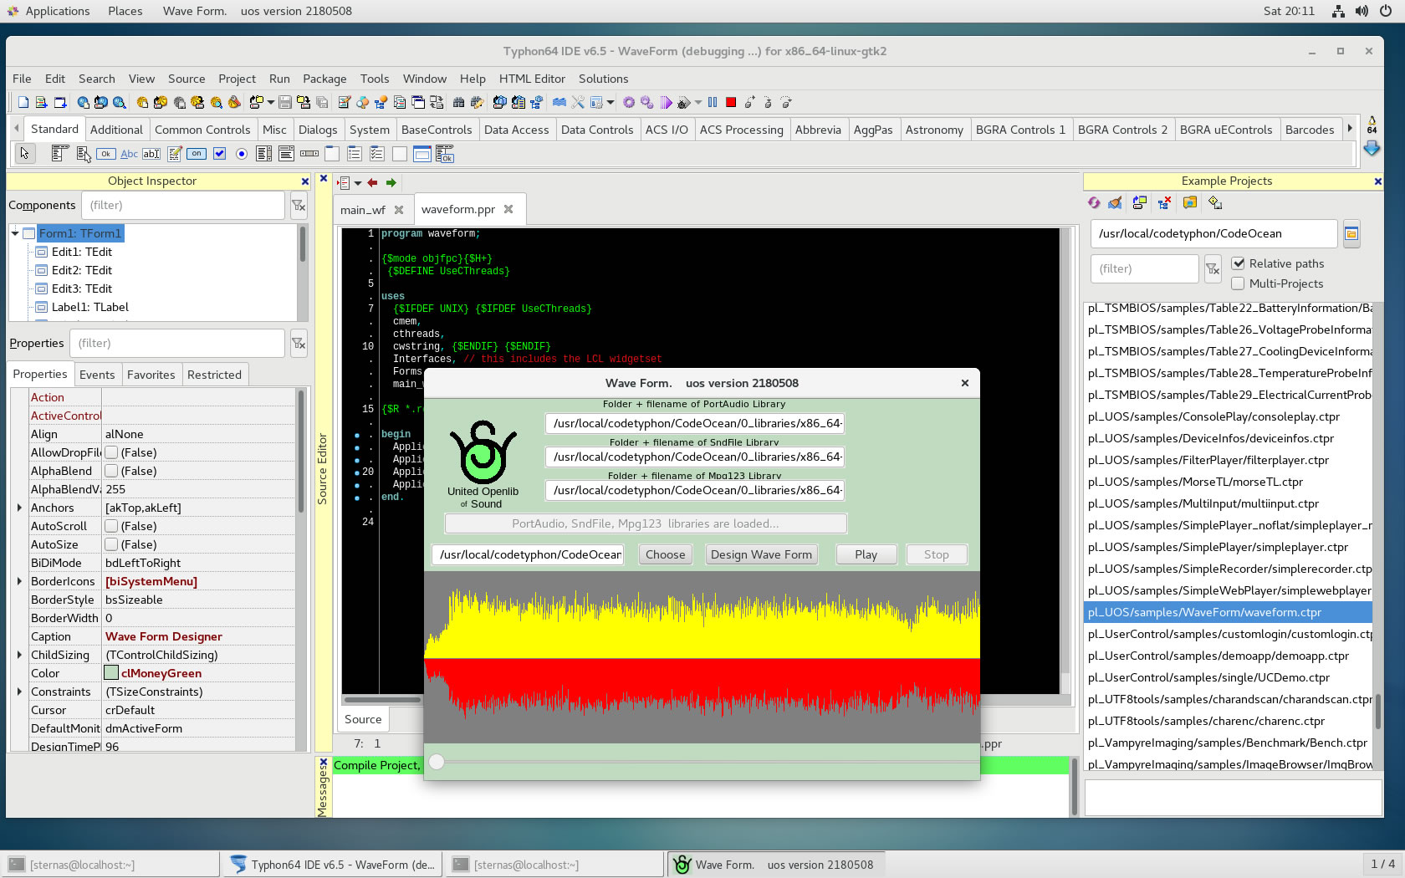The height and width of the screenshot is (878, 1405).
Task: Switch to the Events tab in Object Inspector
Action: point(97,375)
